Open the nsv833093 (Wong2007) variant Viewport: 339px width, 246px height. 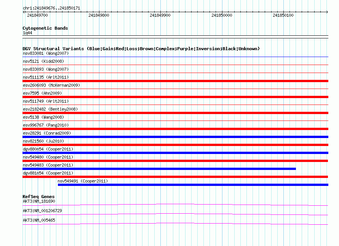click(x=46, y=69)
